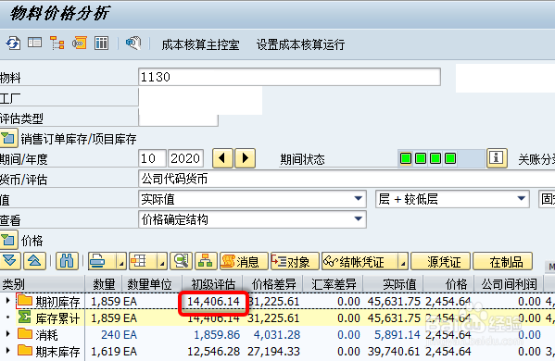555x361 pixels.
Task: Select the 期末库存 folder row
Action: pos(48,351)
